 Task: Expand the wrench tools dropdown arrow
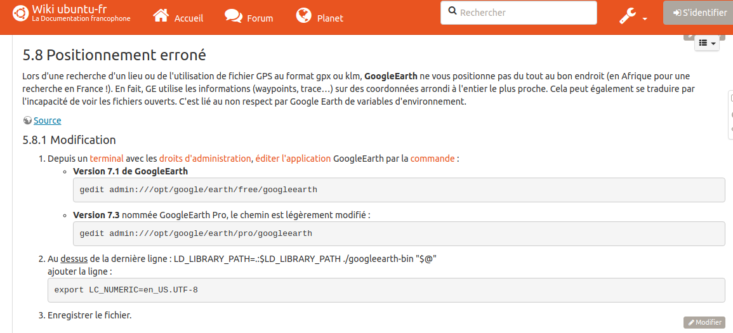pos(645,19)
